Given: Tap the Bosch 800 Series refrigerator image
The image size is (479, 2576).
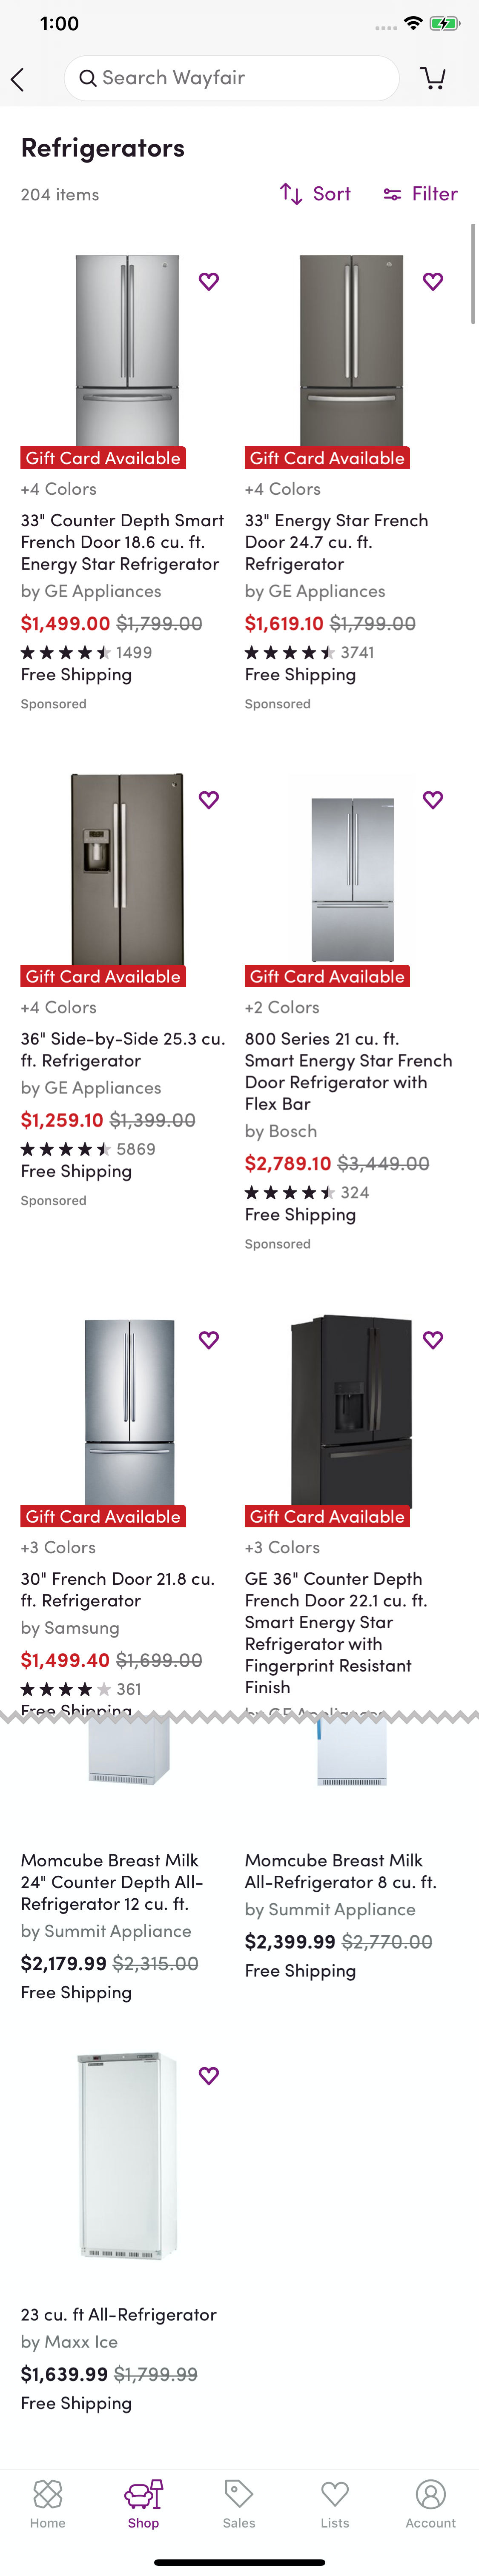Looking at the screenshot, I should pos(352,878).
